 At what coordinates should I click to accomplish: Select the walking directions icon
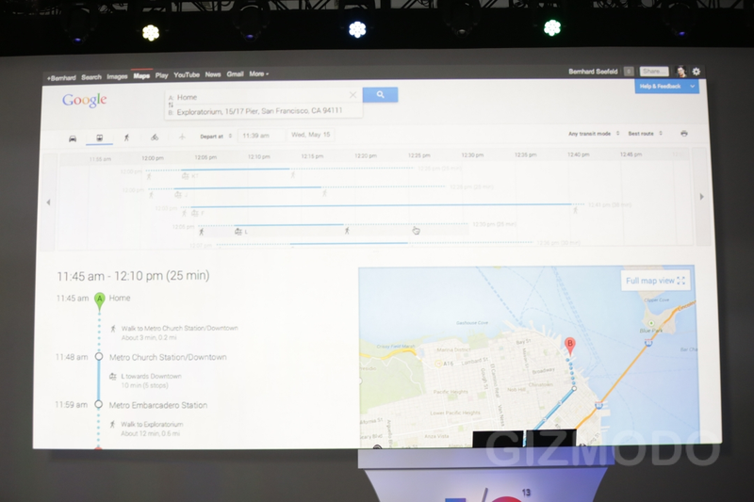tap(126, 138)
